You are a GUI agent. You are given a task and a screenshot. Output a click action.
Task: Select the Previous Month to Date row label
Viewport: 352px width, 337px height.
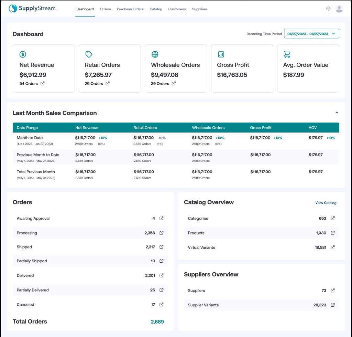coord(38,155)
